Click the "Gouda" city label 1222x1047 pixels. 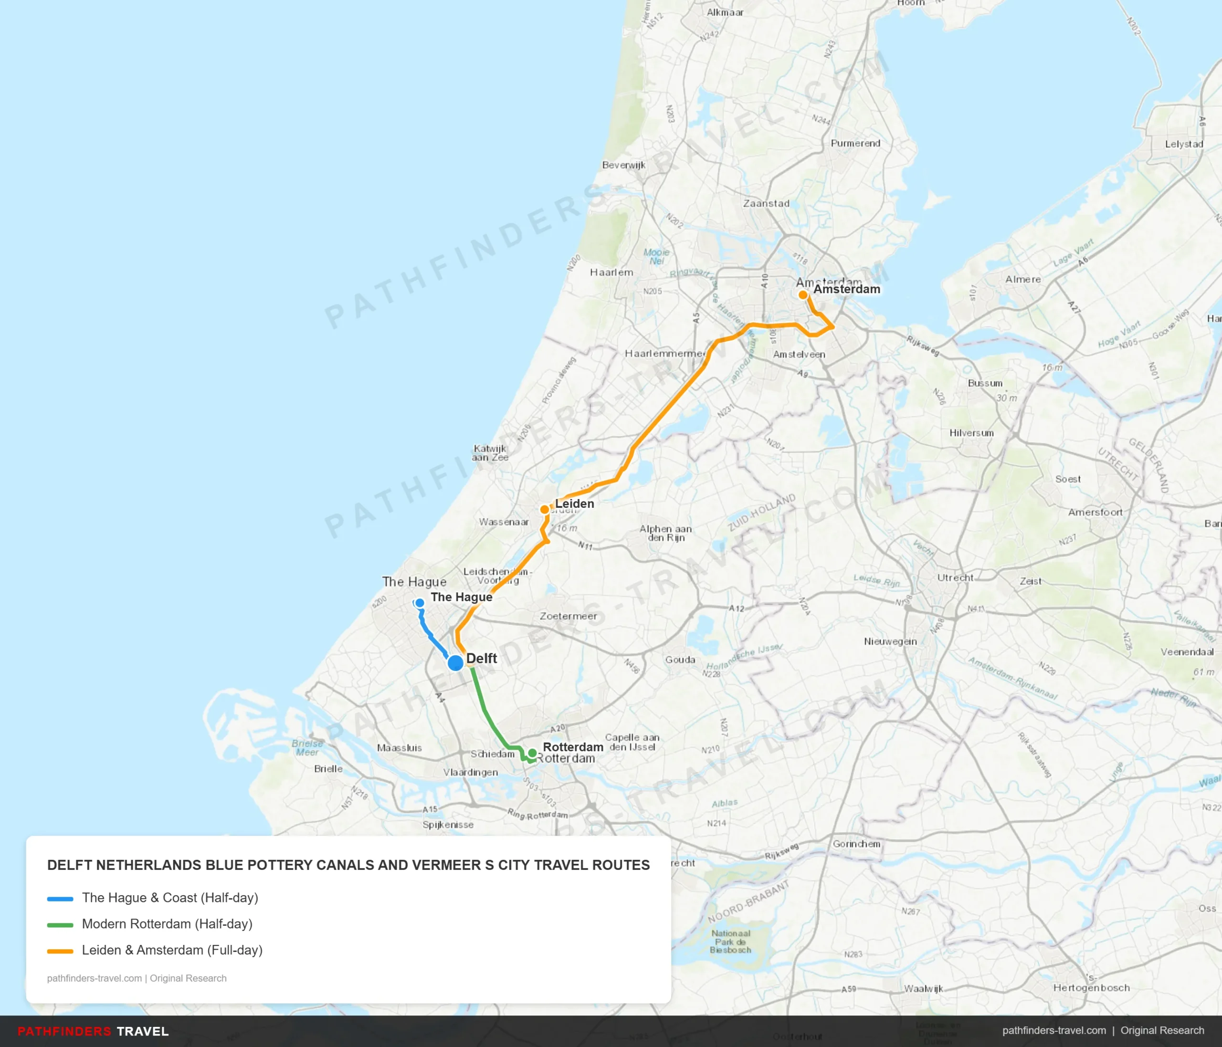coord(680,660)
